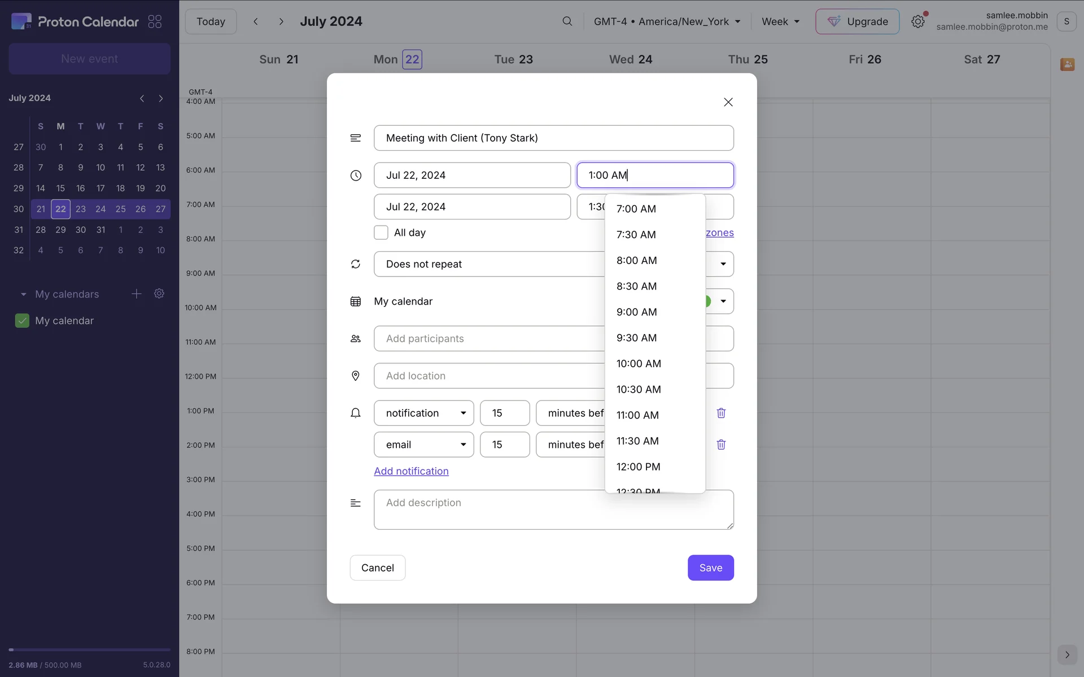Open the notification type dropdown
This screenshot has height=677, width=1084.
point(423,413)
